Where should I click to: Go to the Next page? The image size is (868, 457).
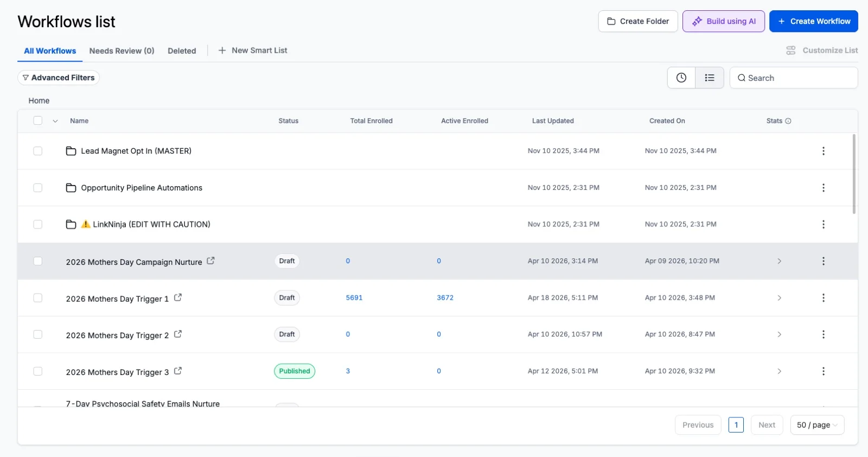pos(767,425)
